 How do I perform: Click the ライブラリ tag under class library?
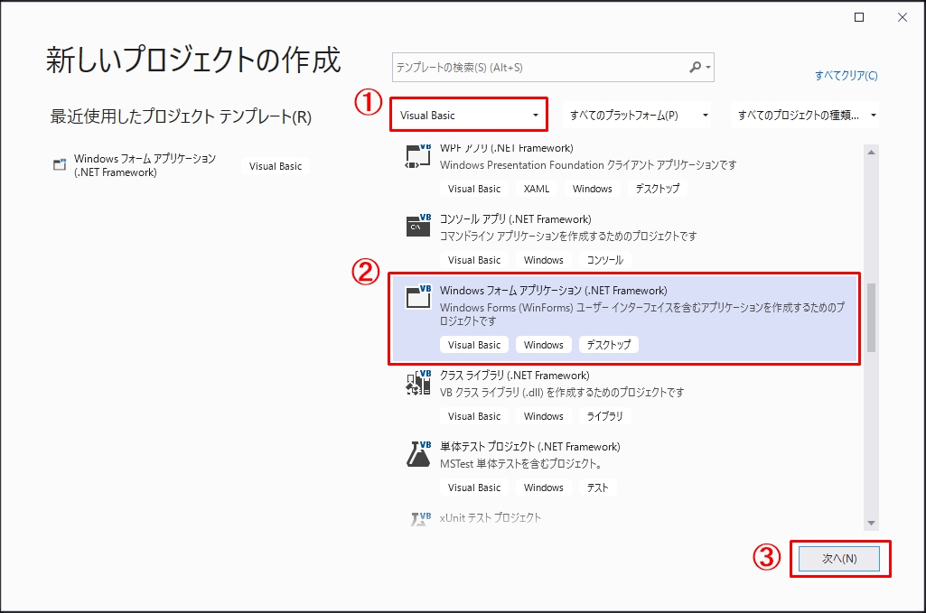[x=604, y=416]
